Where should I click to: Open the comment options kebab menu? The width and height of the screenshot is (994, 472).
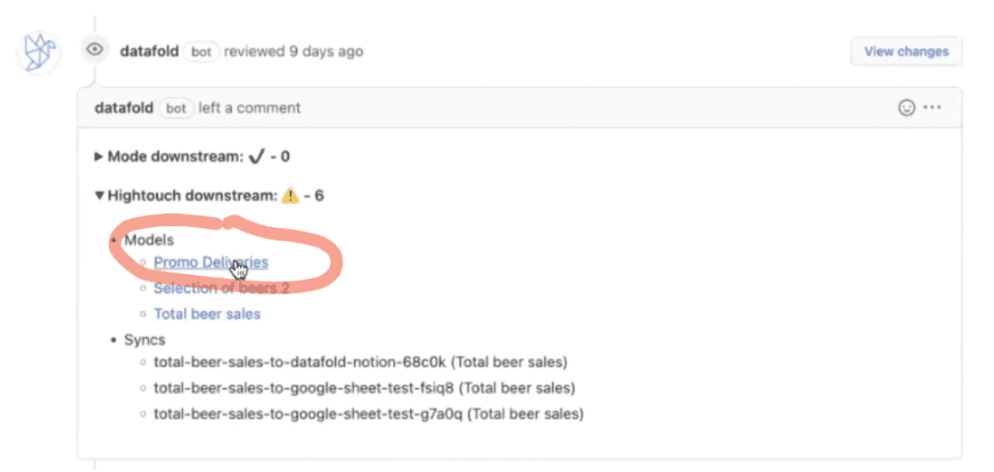coord(932,107)
